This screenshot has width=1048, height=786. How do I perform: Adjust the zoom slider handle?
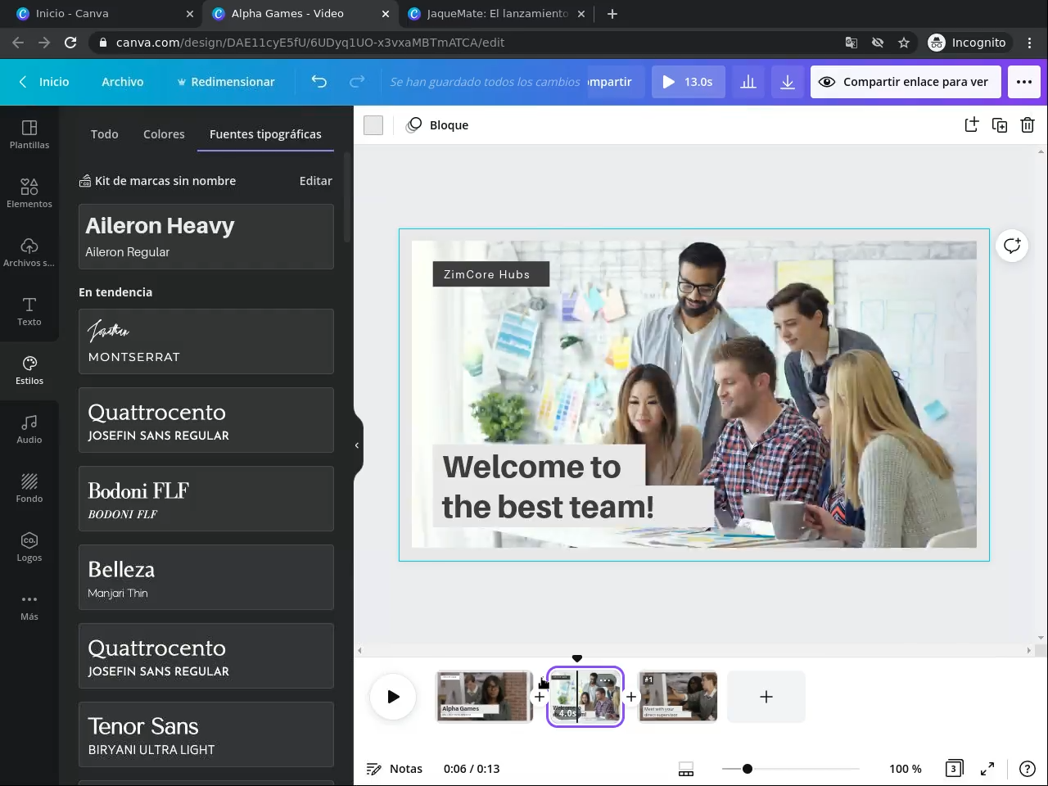point(748,769)
